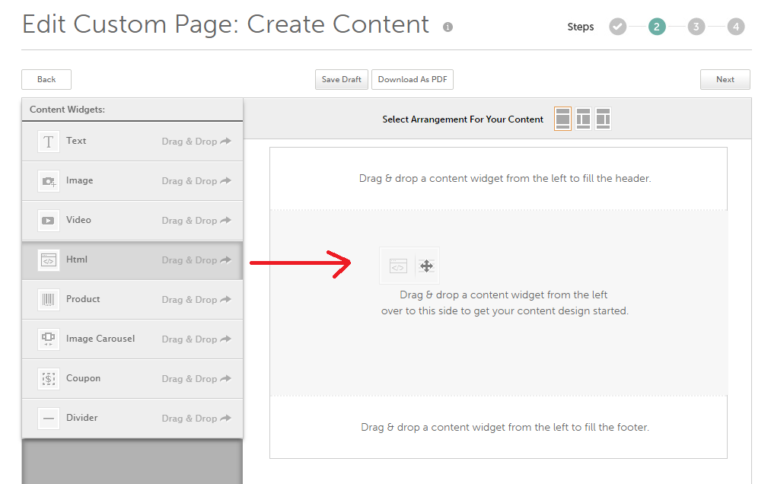
Task: Click the Product widget barcode icon
Action: pyautogui.click(x=48, y=300)
